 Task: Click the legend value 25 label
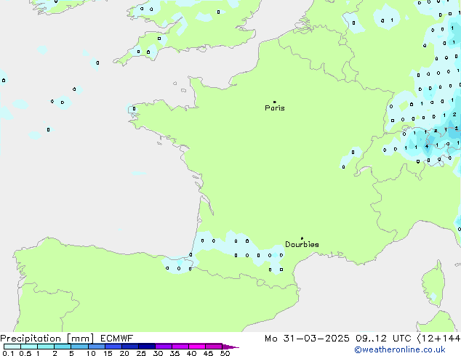pyautogui.click(x=141, y=353)
